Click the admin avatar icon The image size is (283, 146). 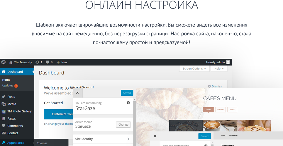coord(228,62)
